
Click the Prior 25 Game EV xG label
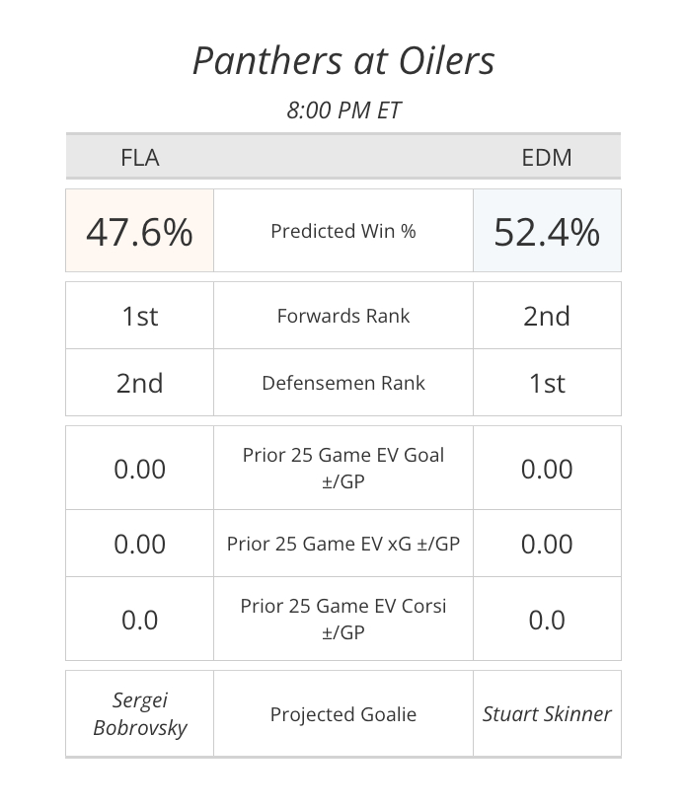pyautogui.click(x=342, y=544)
